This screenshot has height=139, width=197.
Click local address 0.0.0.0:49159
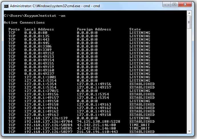[39, 67]
